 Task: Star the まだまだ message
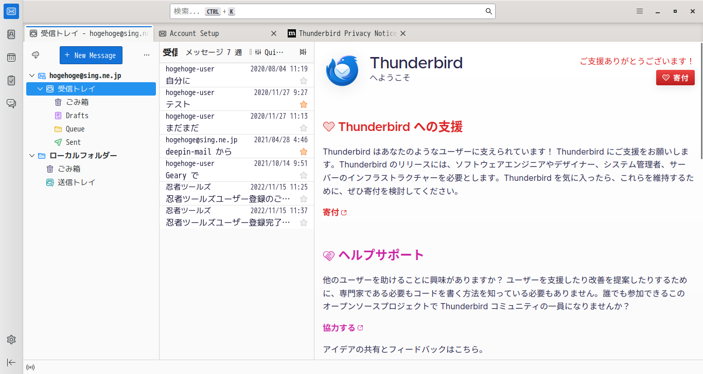[304, 128]
